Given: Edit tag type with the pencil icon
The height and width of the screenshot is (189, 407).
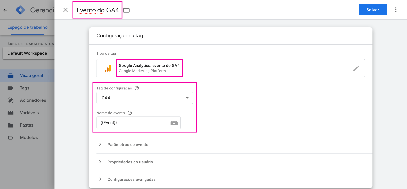Looking at the screenshot, I should pos(356,68).
